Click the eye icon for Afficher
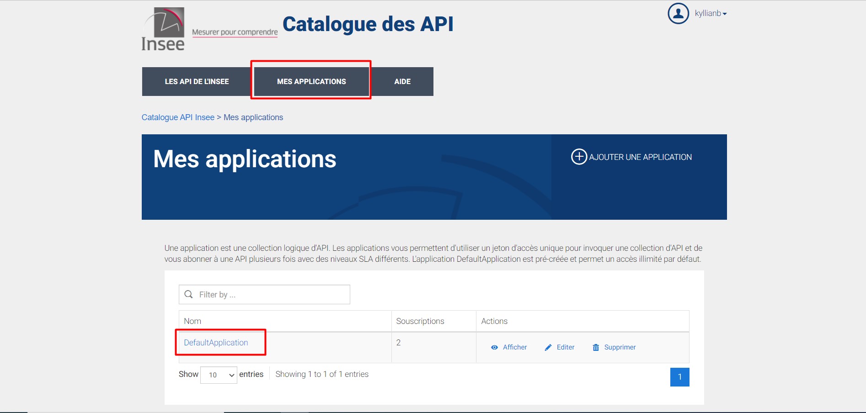This screenshot has height=413, width=866. [x=494, y=347]
